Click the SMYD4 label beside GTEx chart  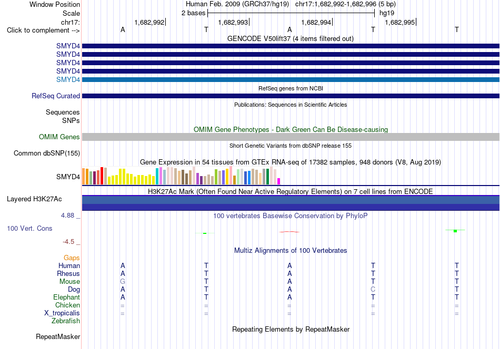(68, 177)
